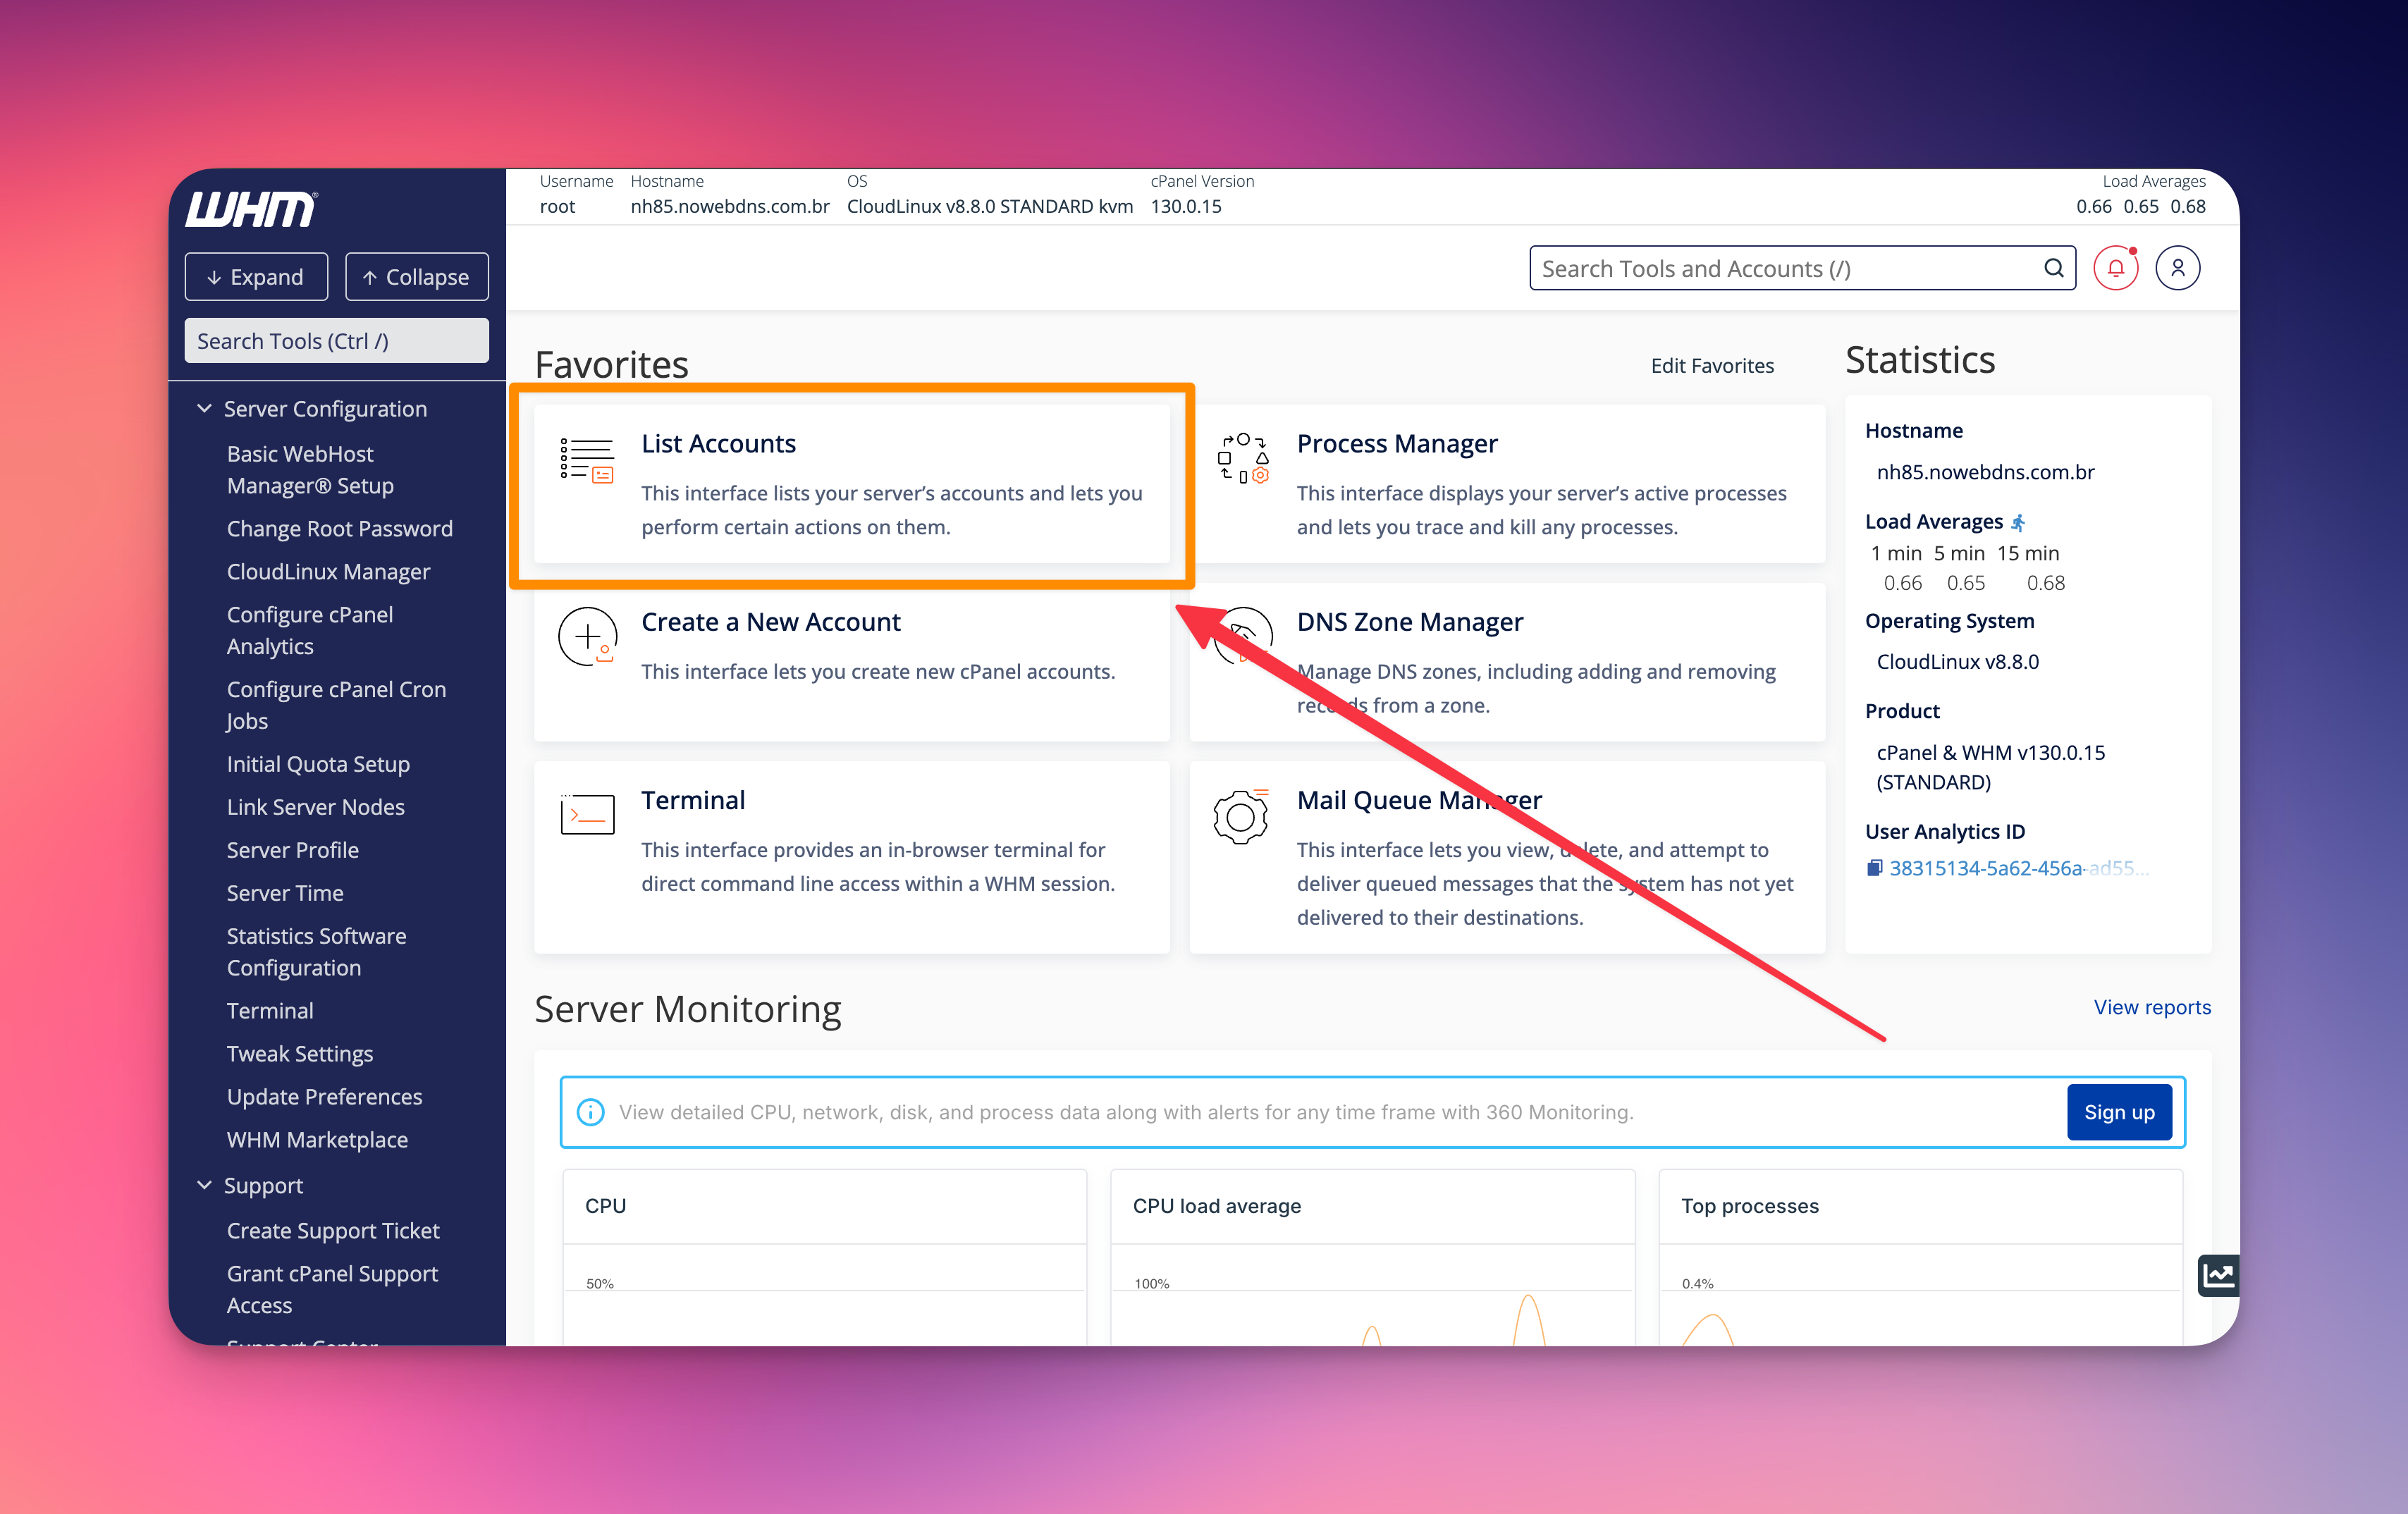Open Change Root Password menu item

point(339,529)
